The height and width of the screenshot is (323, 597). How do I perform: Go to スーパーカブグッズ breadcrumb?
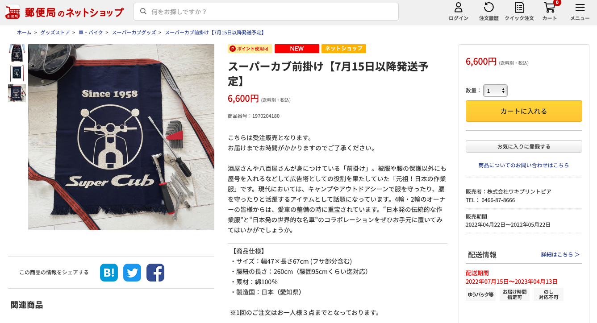pyautogui.click(x=134, y=33)
